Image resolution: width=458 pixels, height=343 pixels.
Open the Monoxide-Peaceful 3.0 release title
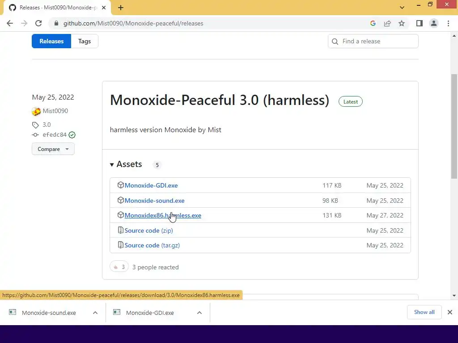[x=219, y=100]
